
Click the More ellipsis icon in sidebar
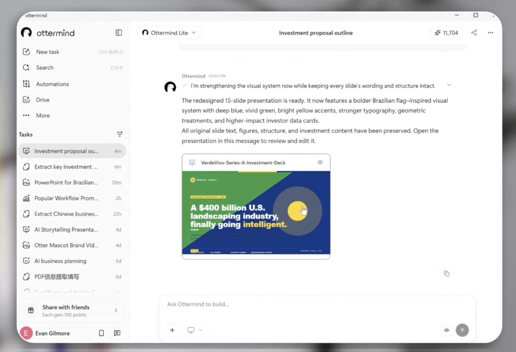[x=26, y=115]
